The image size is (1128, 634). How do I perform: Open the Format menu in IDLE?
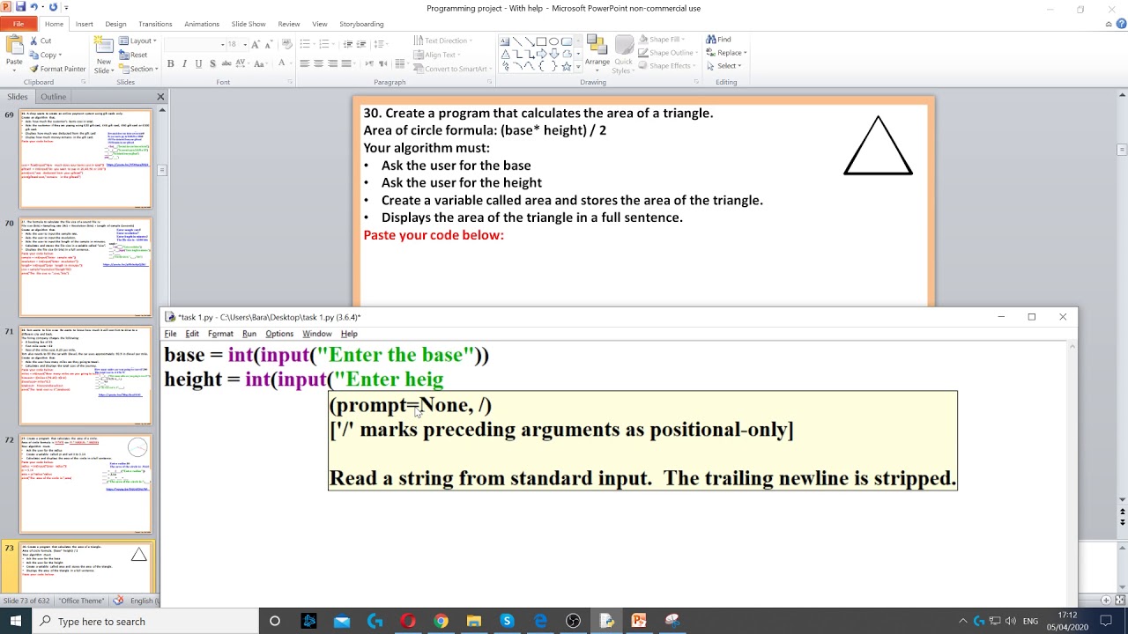point(220,334)
